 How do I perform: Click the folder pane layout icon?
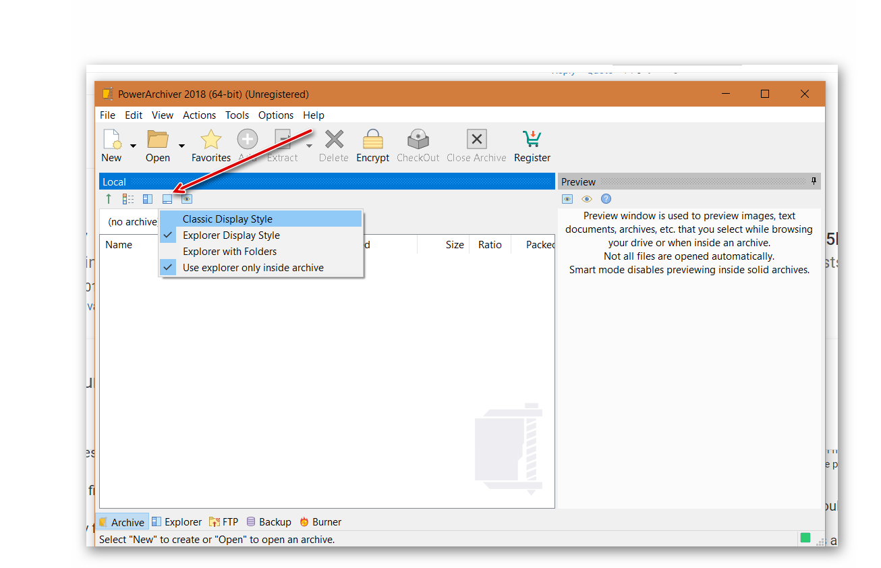tap(148, 199)
